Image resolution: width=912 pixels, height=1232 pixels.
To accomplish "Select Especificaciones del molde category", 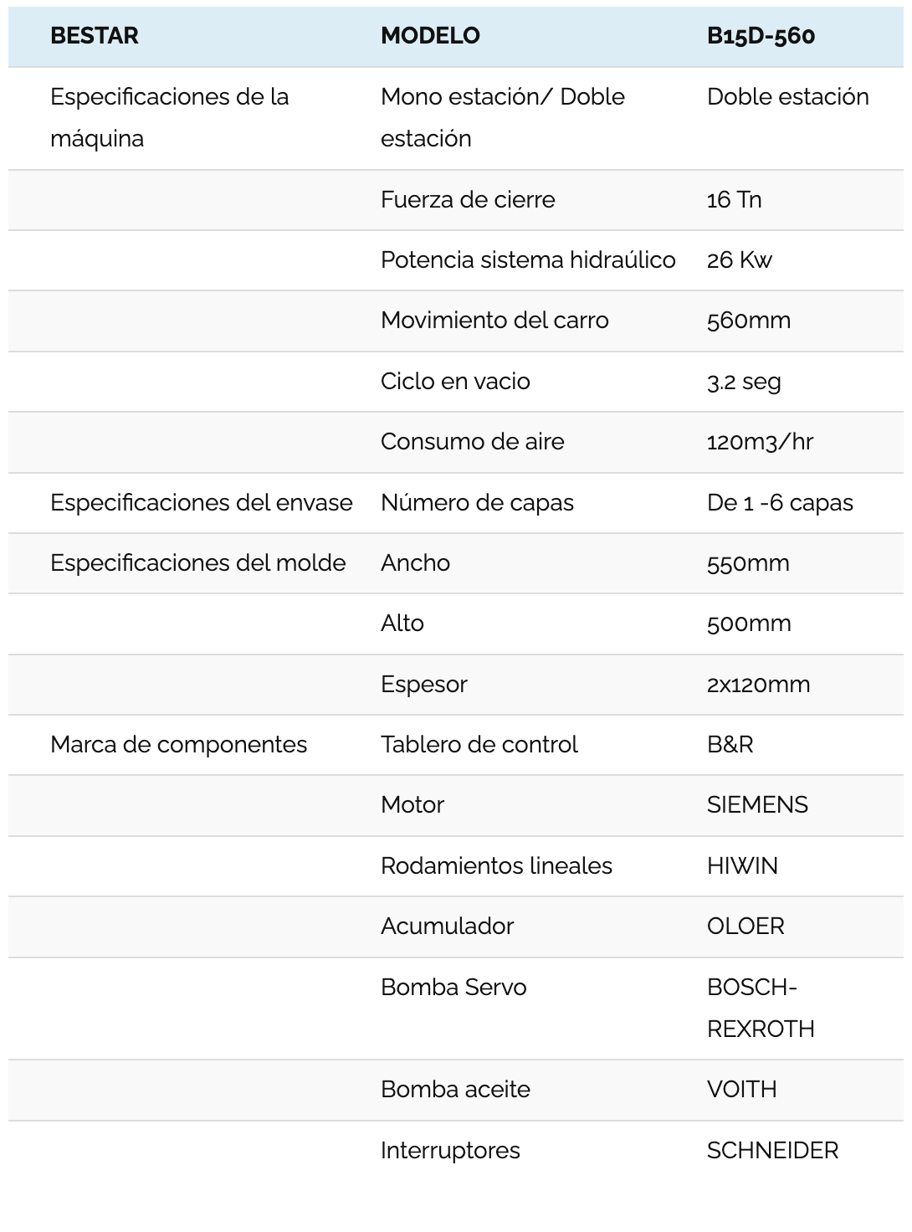I will (197, 563).
